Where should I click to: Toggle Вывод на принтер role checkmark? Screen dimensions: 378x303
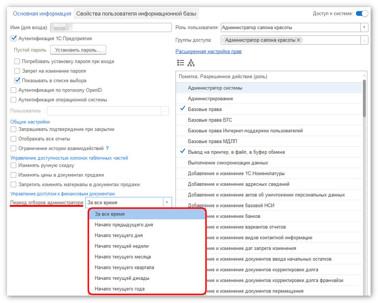[x=183, y=151]
